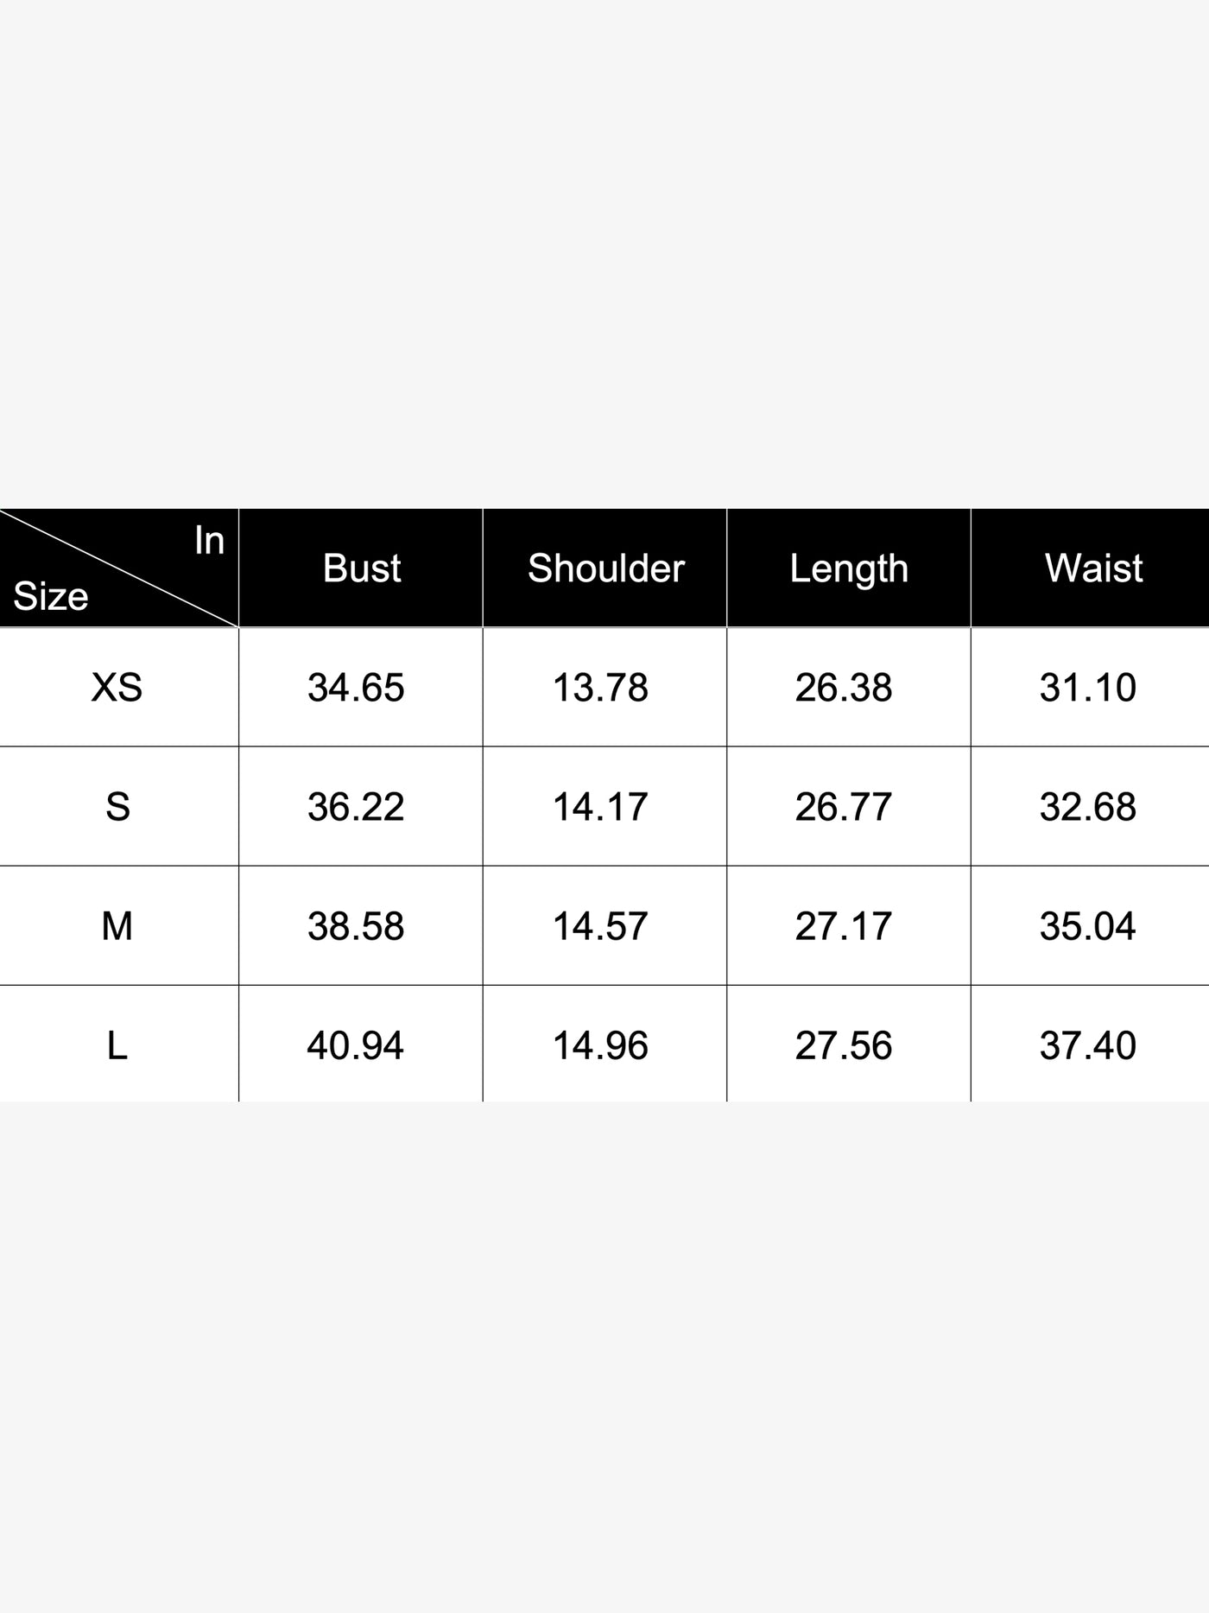1209x1613 pixels.
Task: Click L shoulder value 14.96
Action: pos(600,1045)
